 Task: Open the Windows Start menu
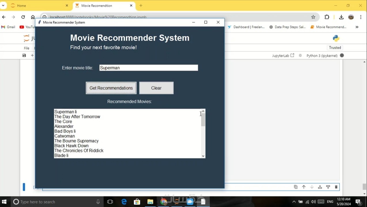click(x=4, y=202)
